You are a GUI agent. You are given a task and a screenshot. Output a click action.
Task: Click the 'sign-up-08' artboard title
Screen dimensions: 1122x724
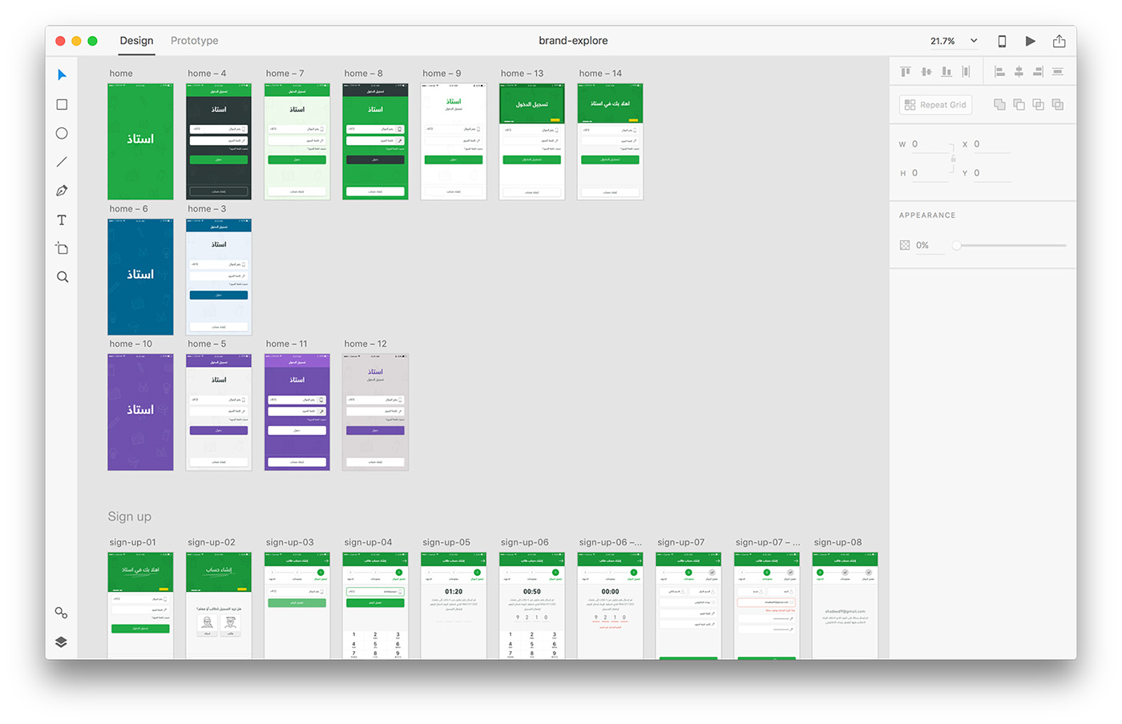838,542
